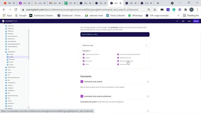Viewport: 201px width, 113px height.
Task: Reload the page with the refresh icon
Action: click(16, 10)
